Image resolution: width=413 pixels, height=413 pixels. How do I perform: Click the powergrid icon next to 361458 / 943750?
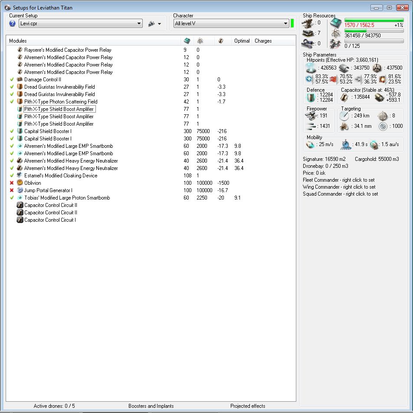pos(336,33)
